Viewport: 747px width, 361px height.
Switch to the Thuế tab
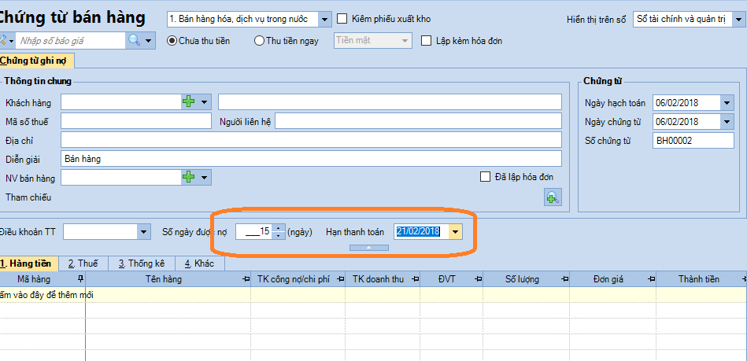83,263
